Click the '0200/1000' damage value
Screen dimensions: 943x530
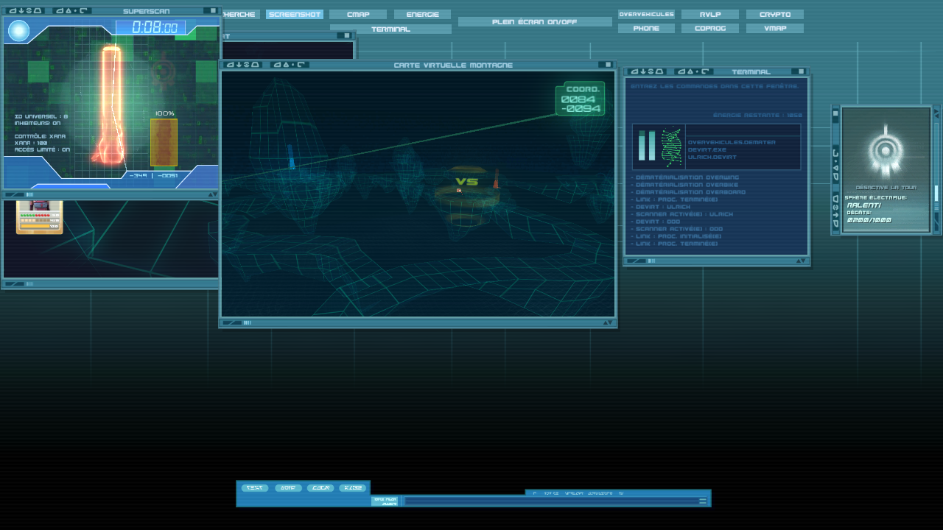[869, 220]
